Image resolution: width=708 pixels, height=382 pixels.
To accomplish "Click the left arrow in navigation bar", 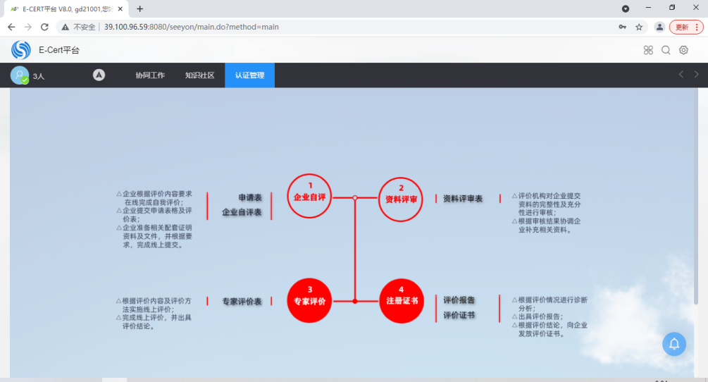I will [681, 75].
